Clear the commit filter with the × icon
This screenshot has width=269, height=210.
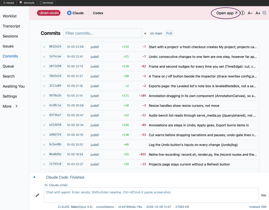point(145,33)
